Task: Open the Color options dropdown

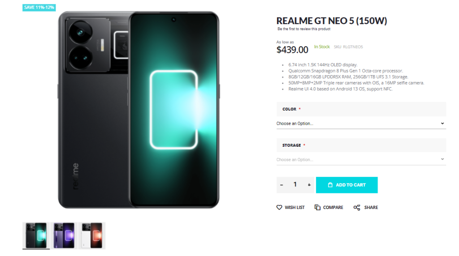Action: click(x=361, y=124)
